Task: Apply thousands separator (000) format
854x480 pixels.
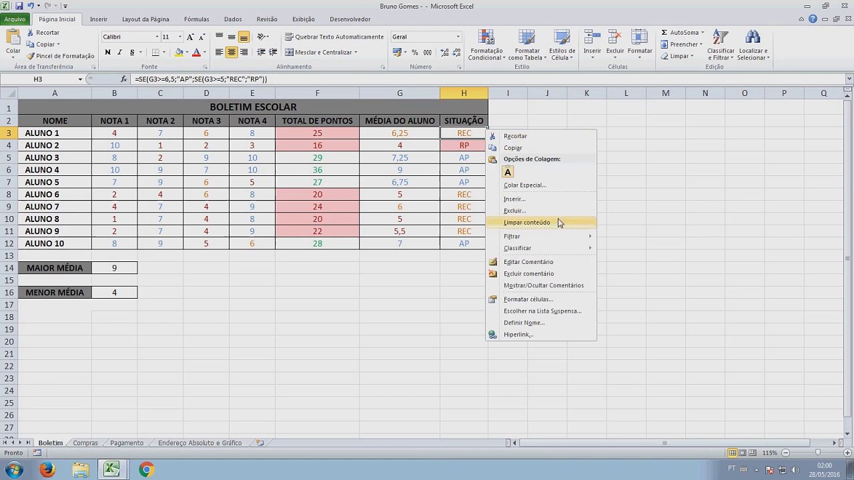Action: coord(426,52)
